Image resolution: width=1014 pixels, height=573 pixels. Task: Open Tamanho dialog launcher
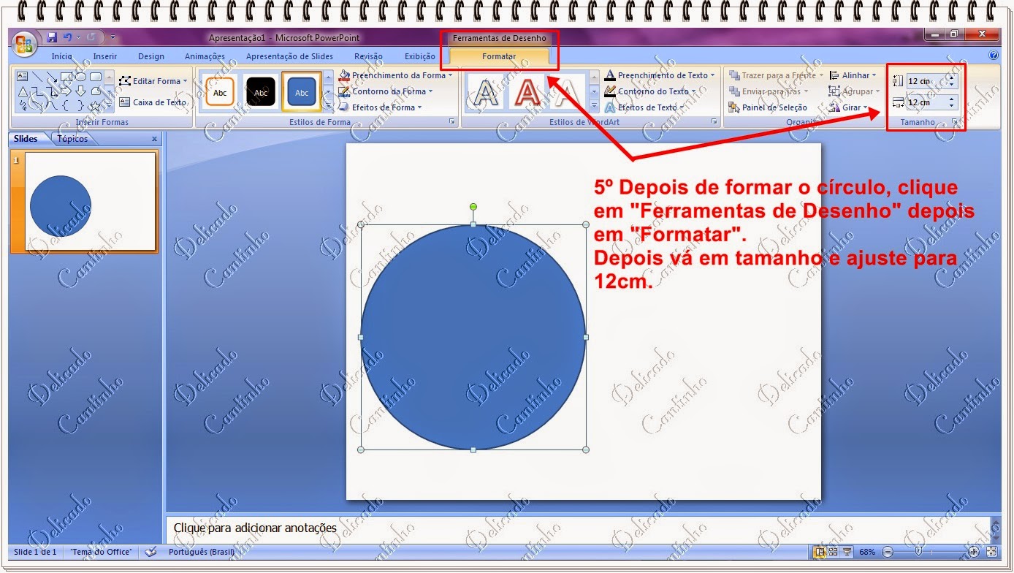pyautogui.click(x=955, y=122)
